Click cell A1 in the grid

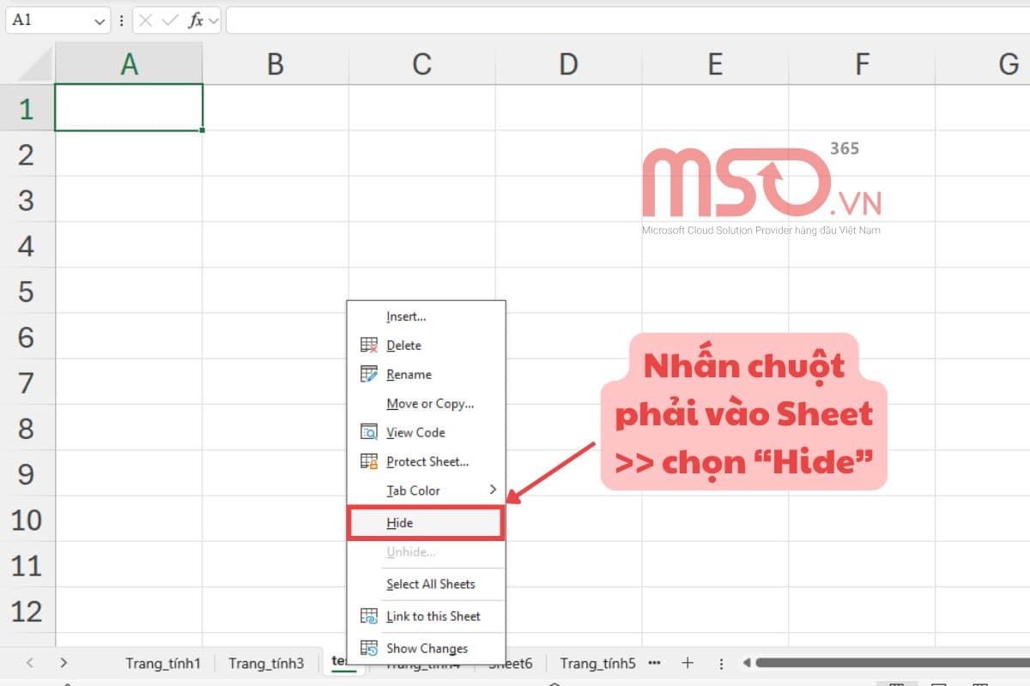pyautogui.click(x=129, y=108)
